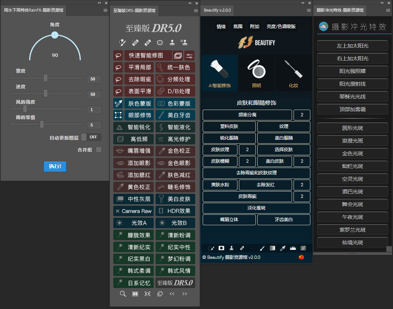Select the eyedropper icon in Beautify bottom toolbar
Image resolution: width=393 pixels, height=309 pixels.
[x=283, y=248]
